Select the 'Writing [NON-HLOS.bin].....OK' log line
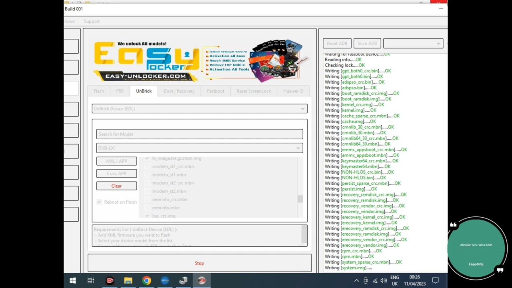 (355, 178)
